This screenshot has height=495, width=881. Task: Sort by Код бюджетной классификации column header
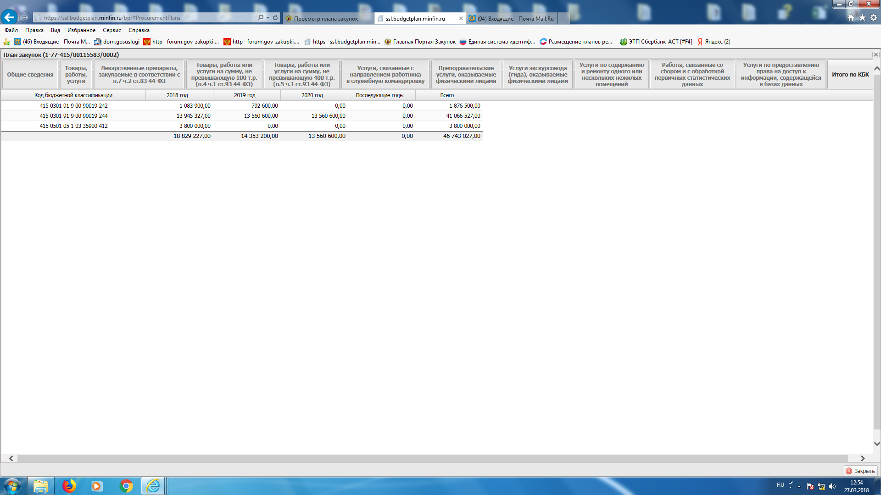click(x=73, y=95)
